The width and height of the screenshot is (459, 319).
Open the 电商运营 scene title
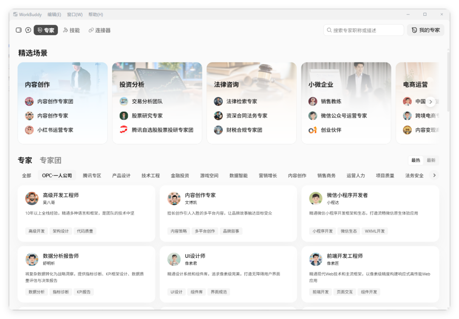[x=415, y=85]
